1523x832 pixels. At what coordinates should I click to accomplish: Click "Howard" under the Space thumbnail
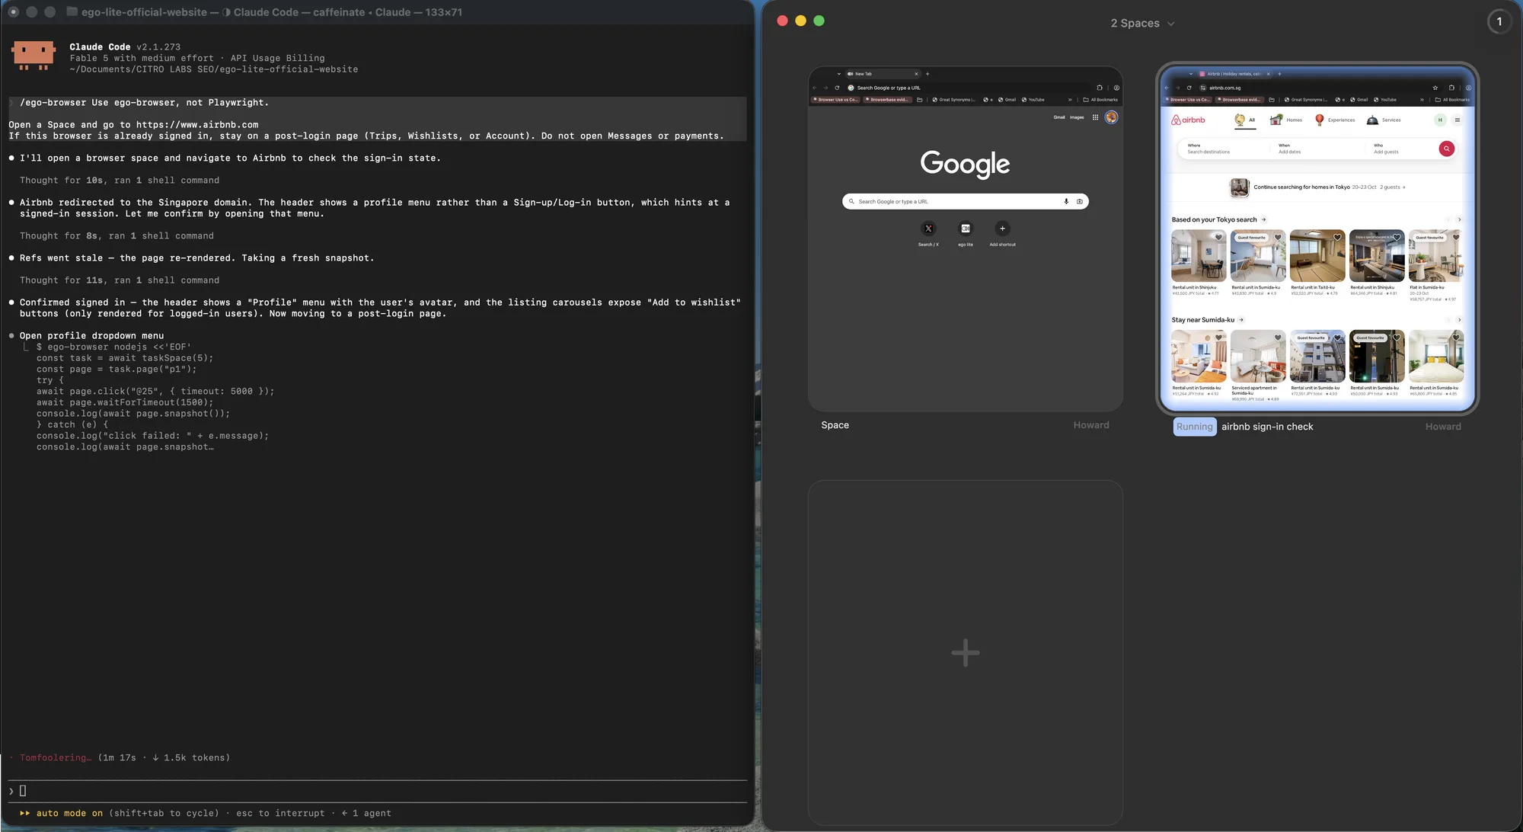[1090, 425]
